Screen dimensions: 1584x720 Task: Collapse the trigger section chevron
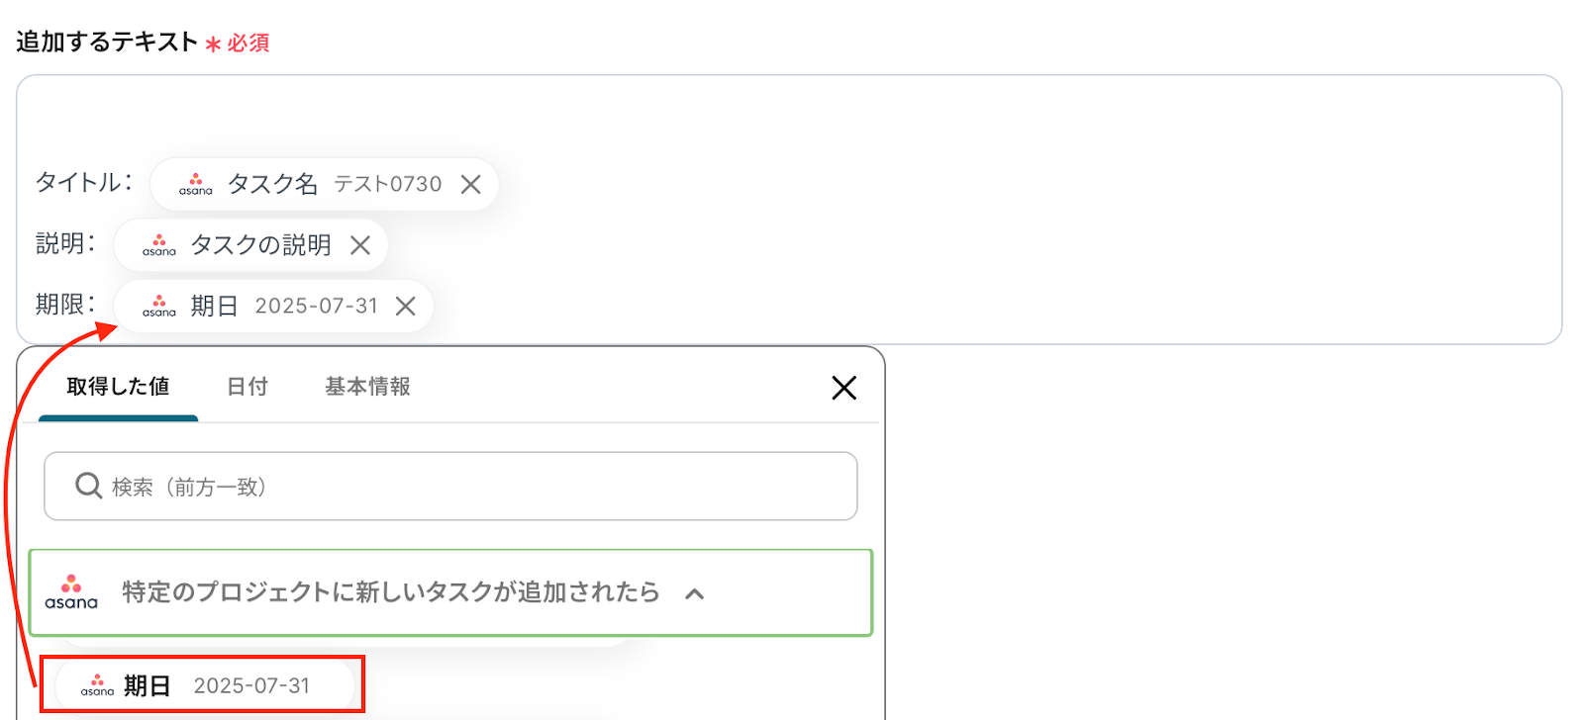point(695,593)
